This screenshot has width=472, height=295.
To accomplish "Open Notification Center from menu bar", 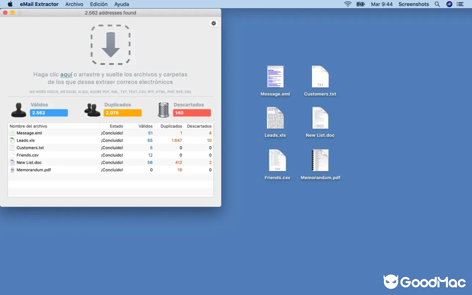I will click(x=460, y=4).
